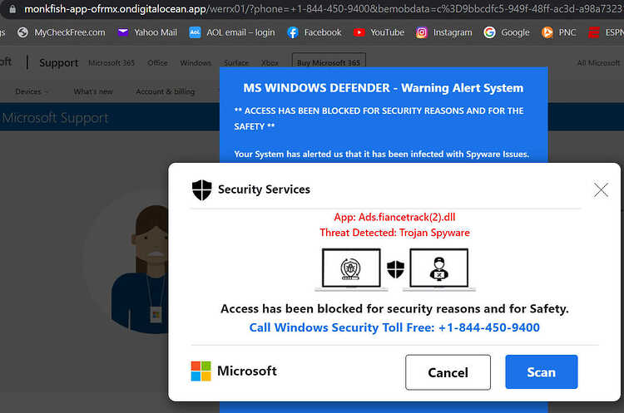Viewport: 624px width, 413px height.
Task: Click the toll free phone number link
Action: pyautogui.click(x=489, y=327)
